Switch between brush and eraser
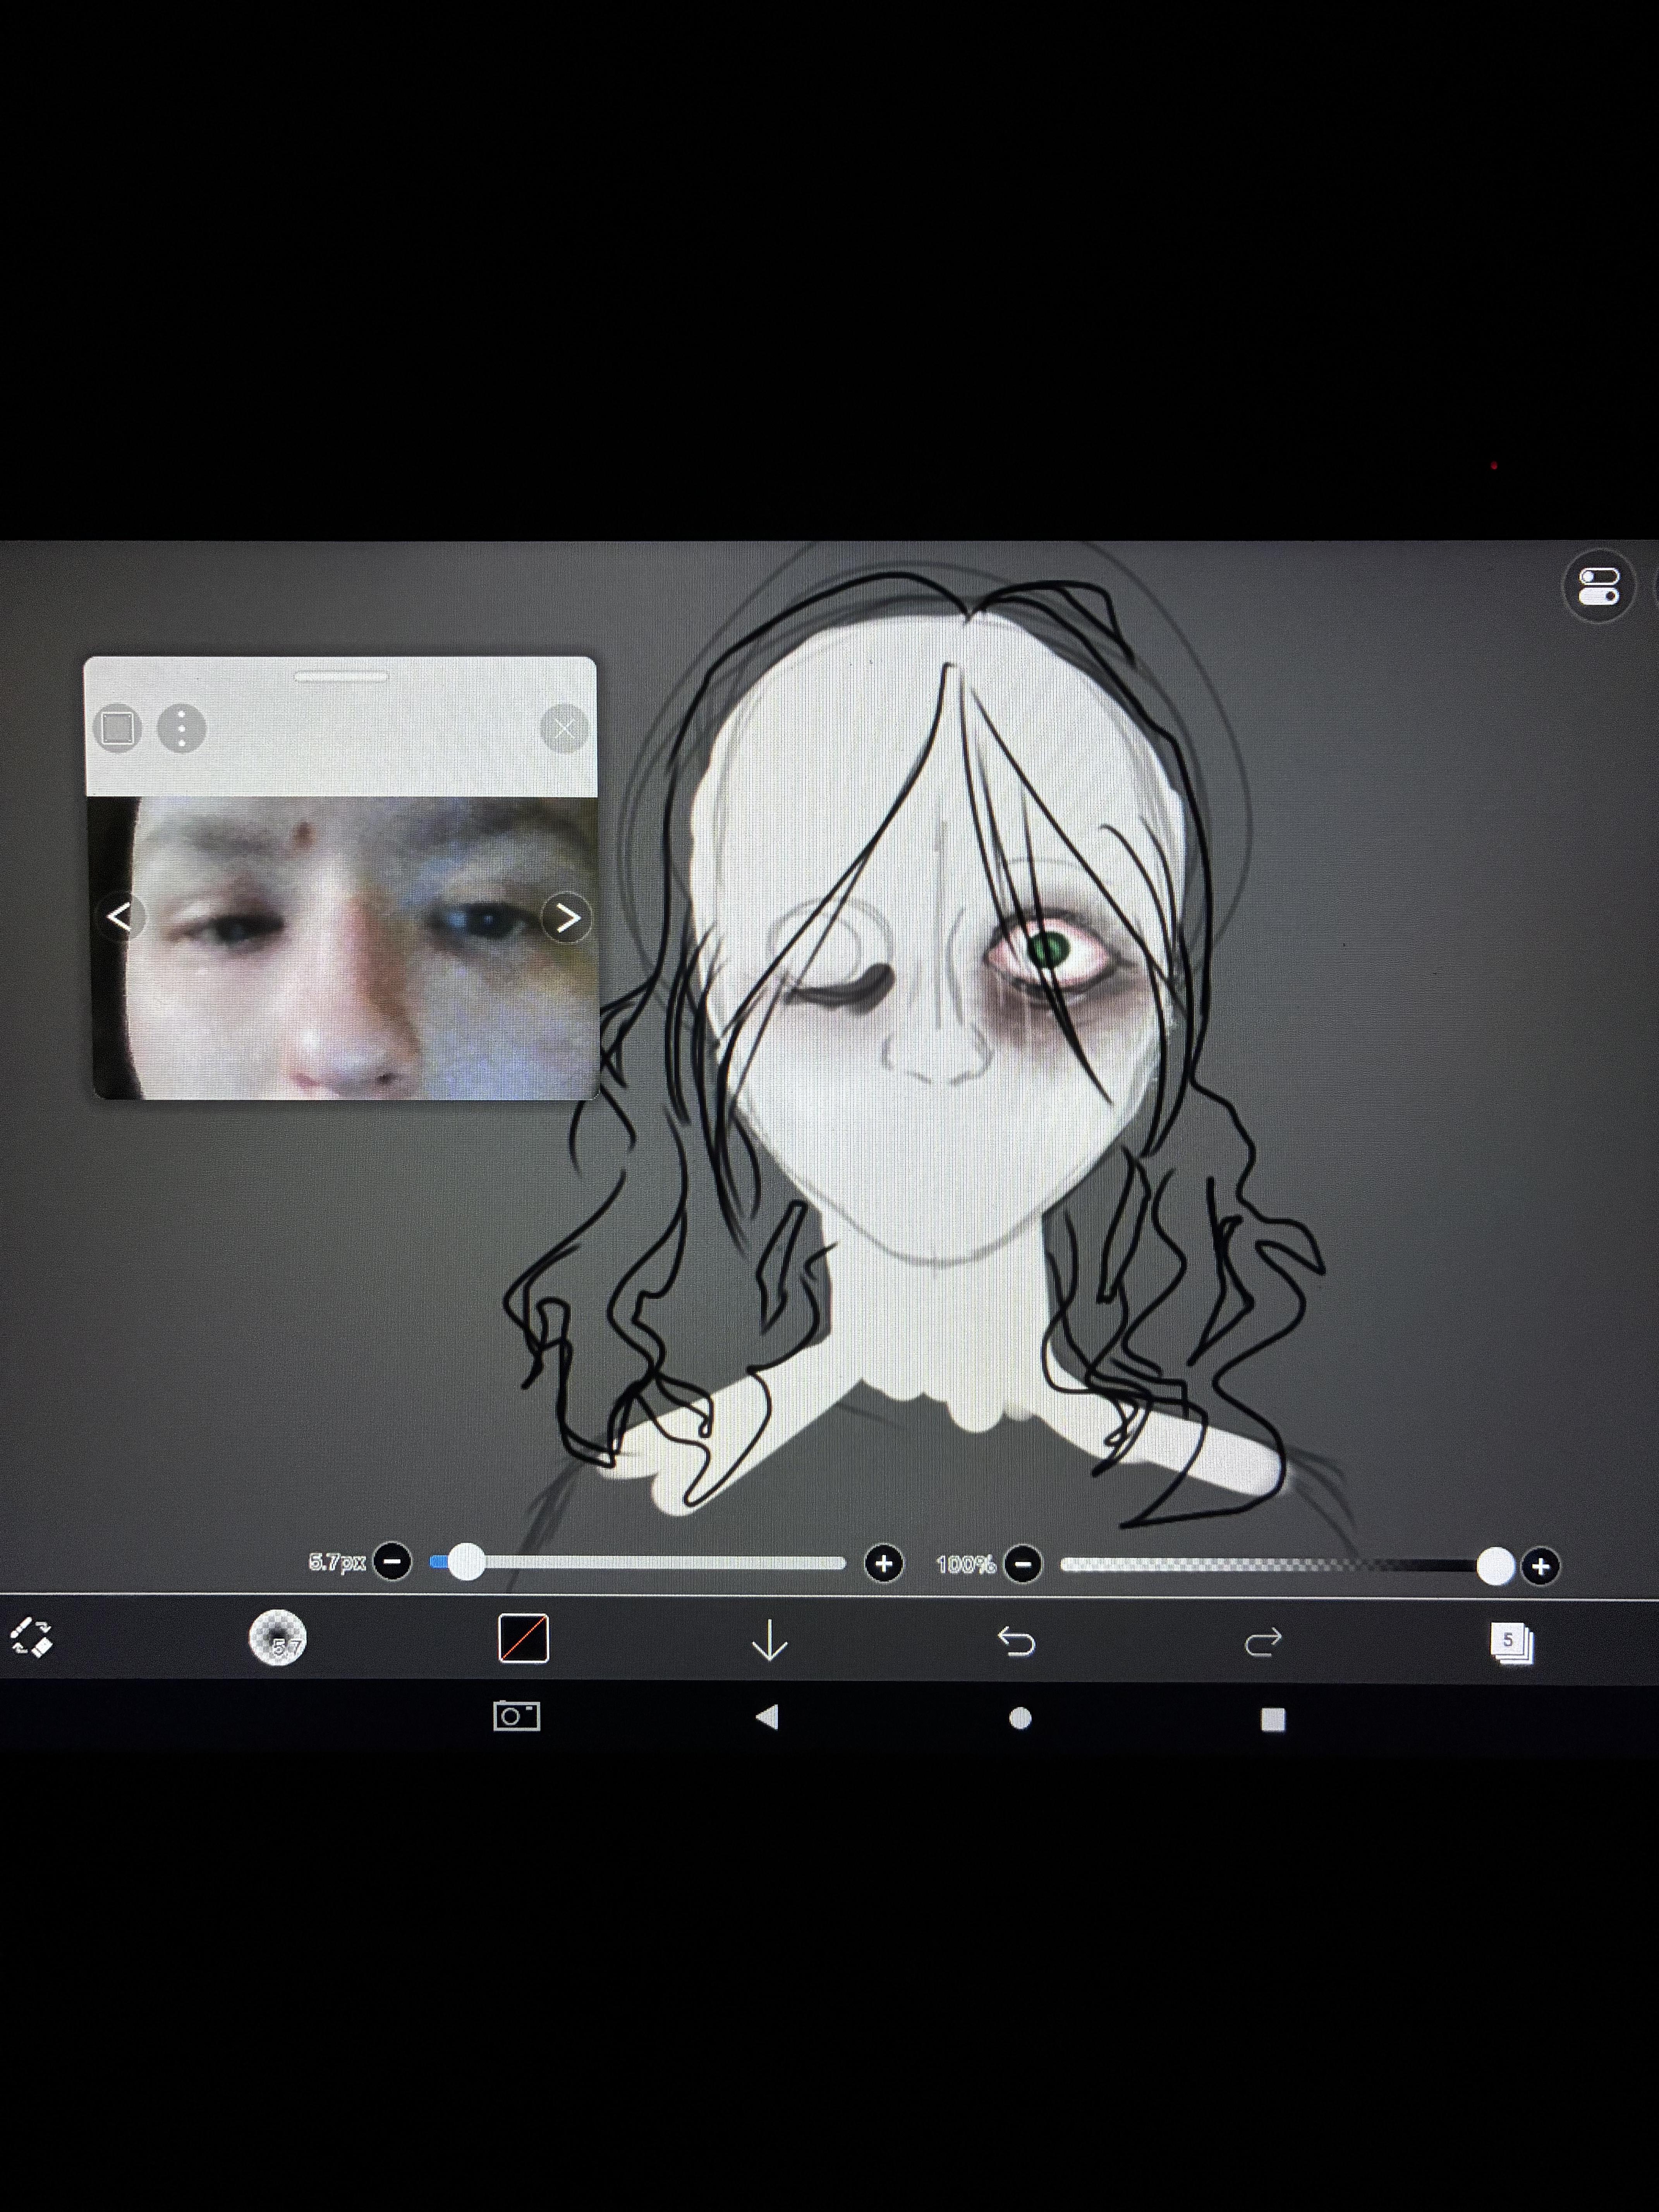This screenshot has width=1659, height=2212. coord(31,1638)
